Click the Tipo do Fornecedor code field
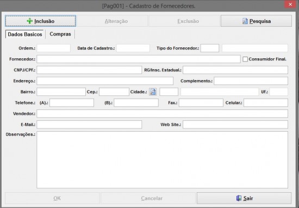The width and height of the screenshot is (299, 208). coord(210,48)
